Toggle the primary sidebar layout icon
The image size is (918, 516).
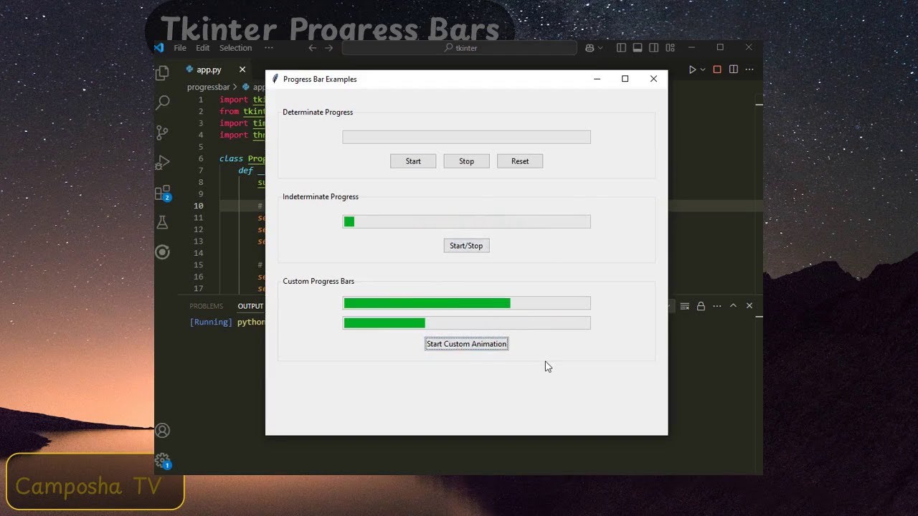pyautogui.click(x=621, y=48)
